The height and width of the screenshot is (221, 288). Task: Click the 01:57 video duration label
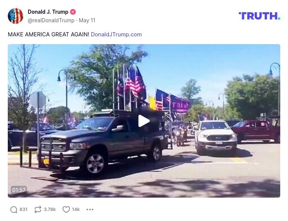pos(19,190)
